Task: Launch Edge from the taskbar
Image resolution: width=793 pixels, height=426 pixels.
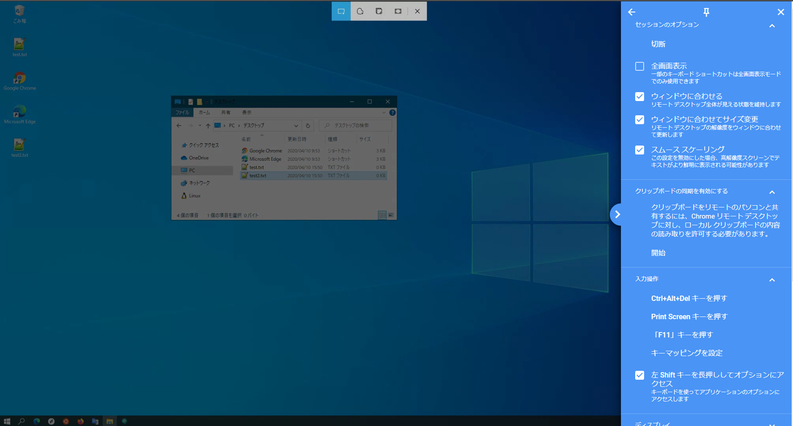Action: coord(37,421)
